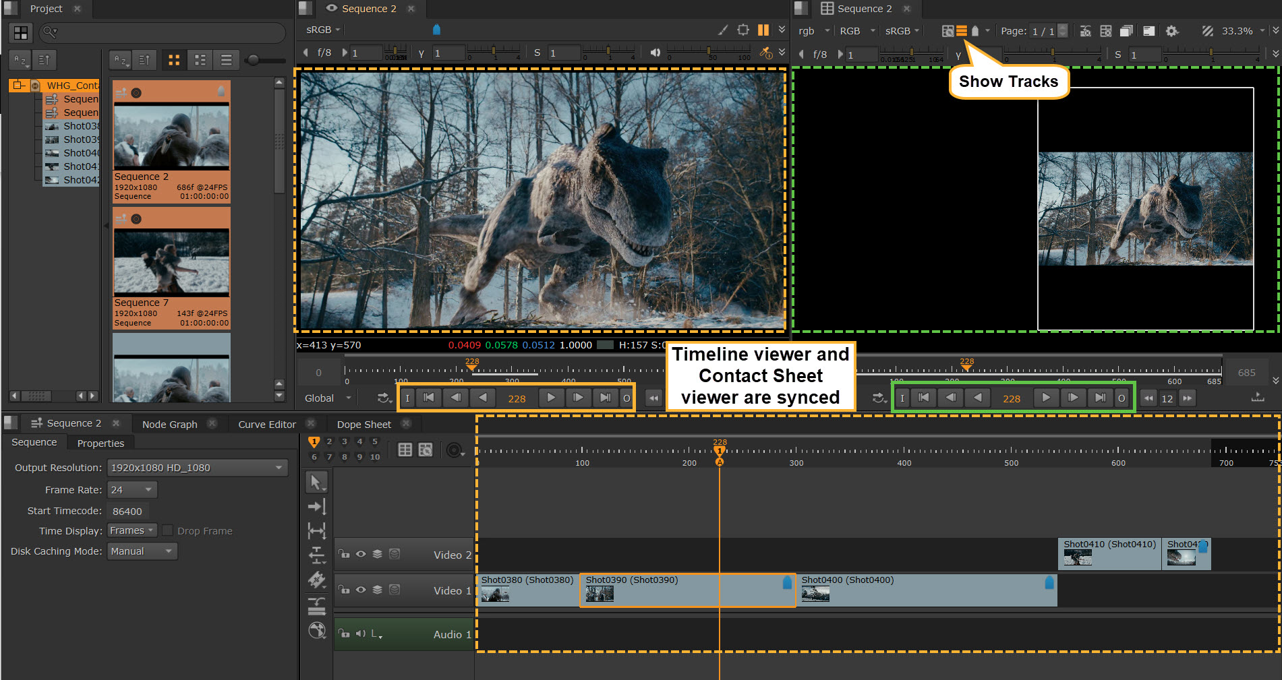
Task: Click the orange Show Tracks icon
Action: [x=962, y=31]
